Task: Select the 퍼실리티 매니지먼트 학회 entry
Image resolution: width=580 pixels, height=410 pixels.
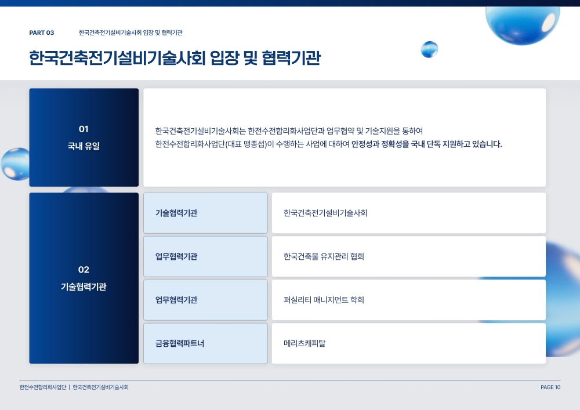Action: [324, 300]
